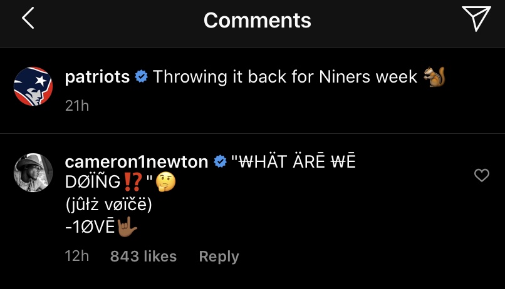The width and height of the screenshot is (505, 289).
Task: Tap the "(jûłż vøïčë)" comment line
Action: (x=107, y=205)
